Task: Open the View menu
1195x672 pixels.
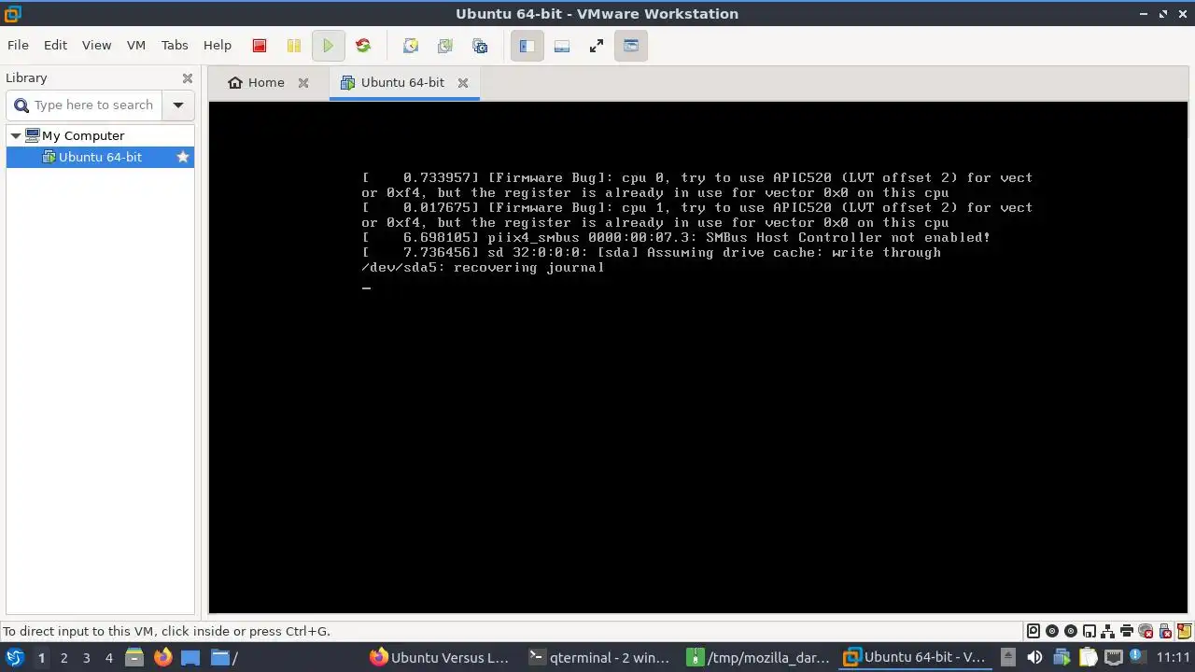Action: click(x=96, y=45)
